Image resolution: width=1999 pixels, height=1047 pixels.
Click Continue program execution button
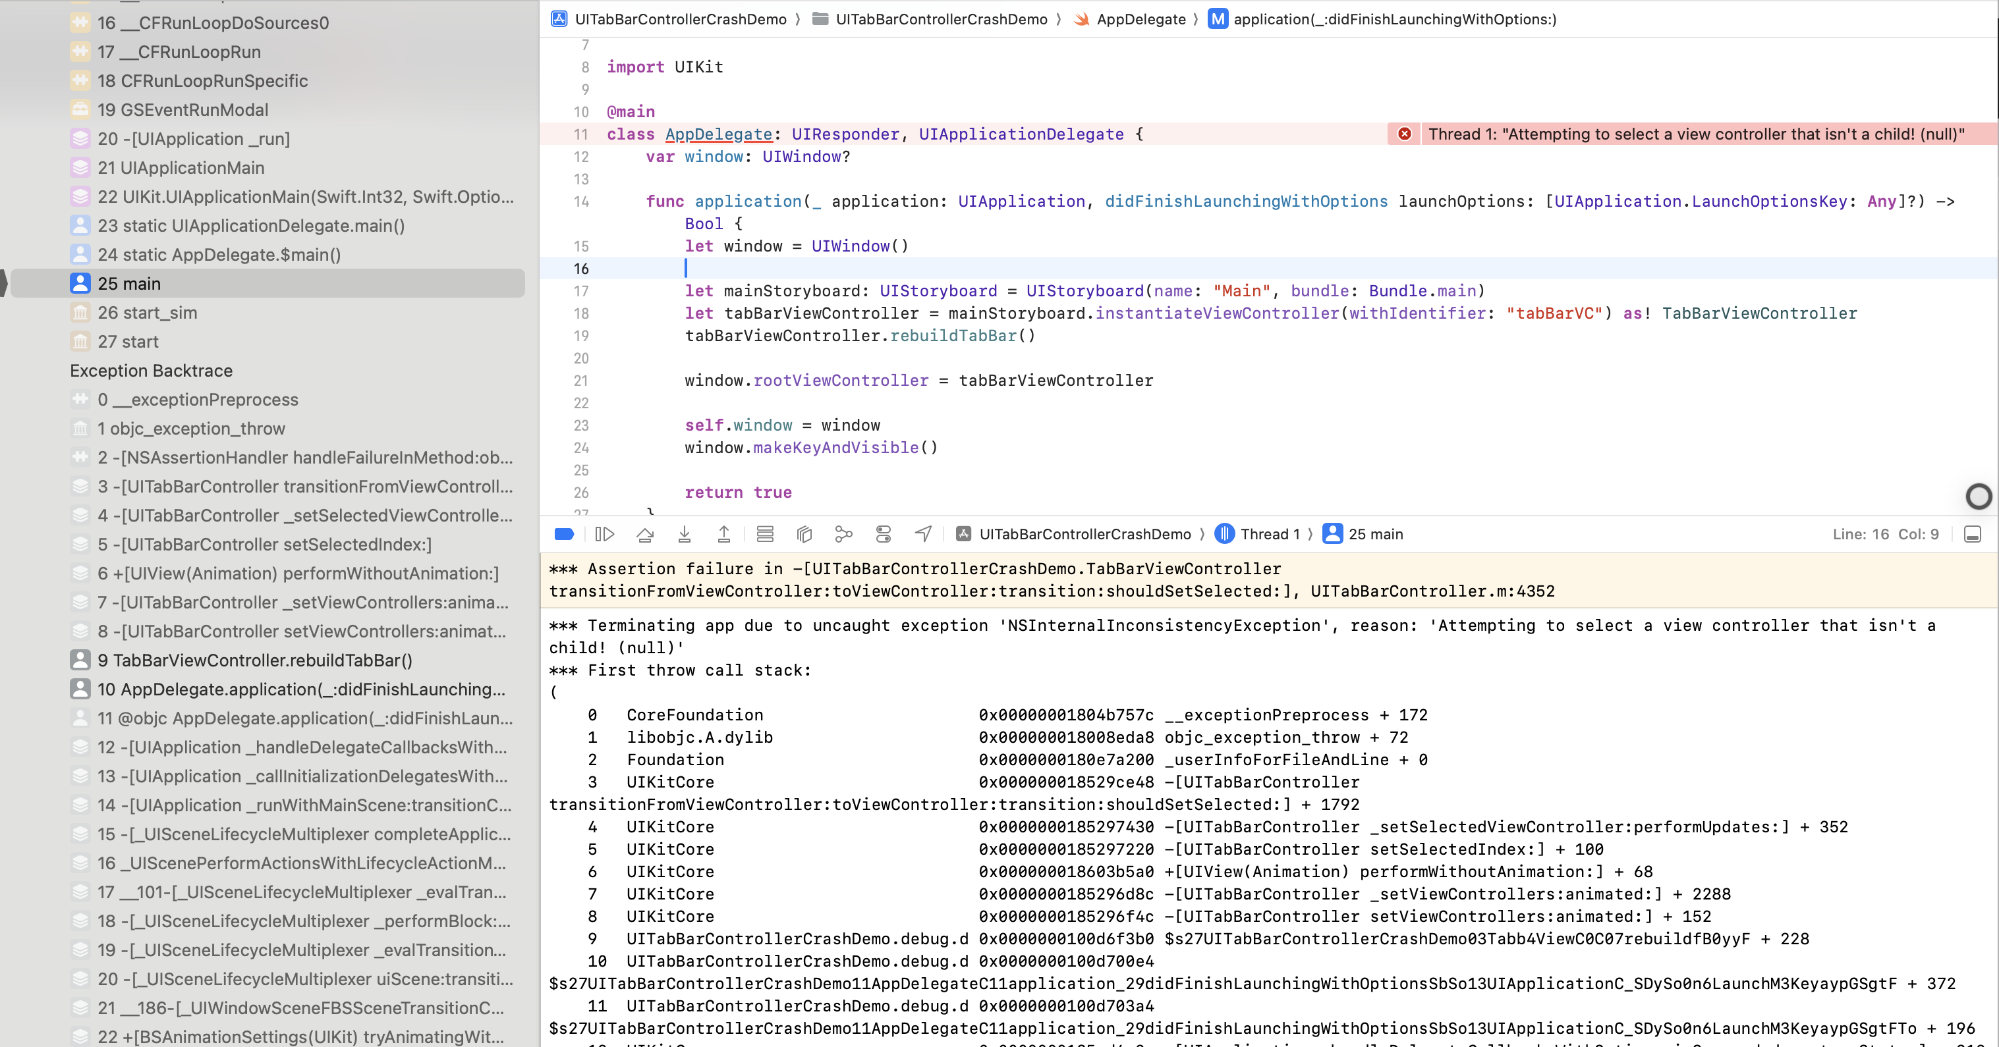(x=605, y=533)
